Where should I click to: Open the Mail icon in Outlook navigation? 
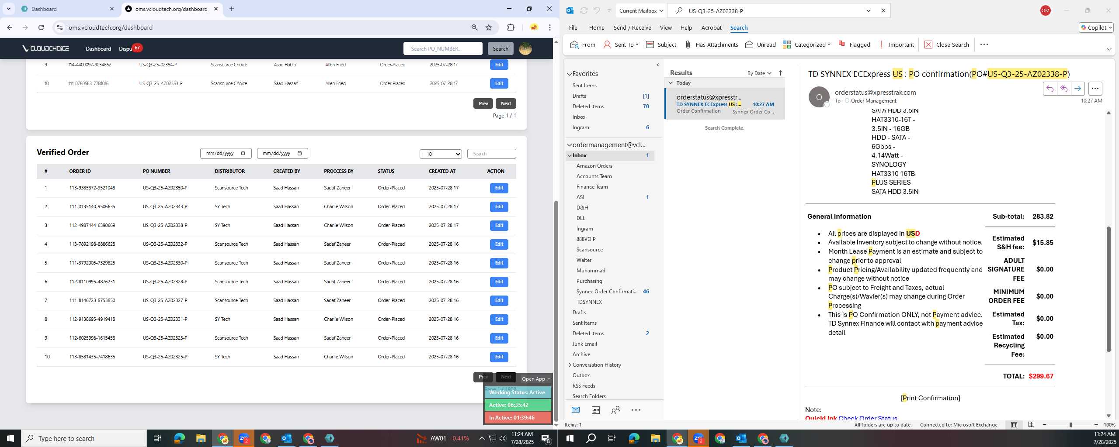575,410
